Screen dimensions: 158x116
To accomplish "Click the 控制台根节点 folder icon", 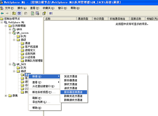I will click(2, 19).
